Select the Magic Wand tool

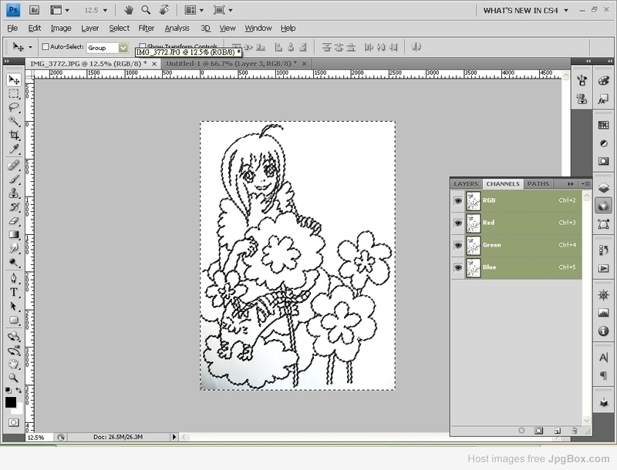14,121
